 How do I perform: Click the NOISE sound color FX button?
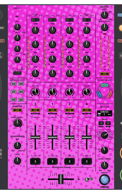click(x=14, y=99)
